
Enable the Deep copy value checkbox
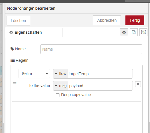57,95
